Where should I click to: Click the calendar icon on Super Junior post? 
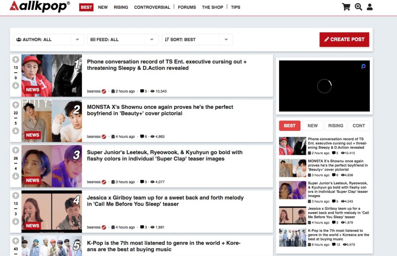(x=113, y=182)
